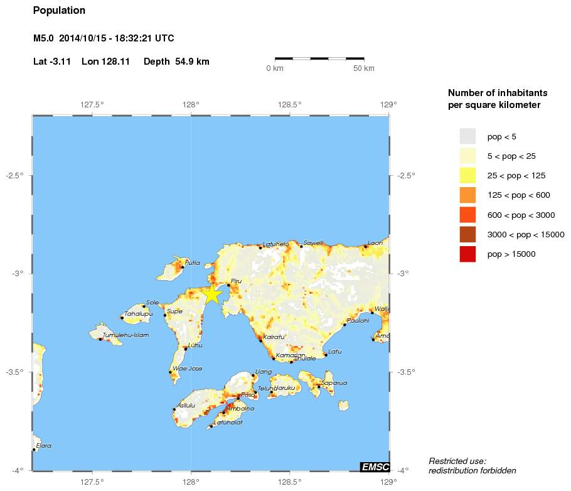Image resolution: width=571 pixels, height=491 pixels.
Task: Click the 50 km scale bar
Action: pyautogui.click(x=319, y=59)
